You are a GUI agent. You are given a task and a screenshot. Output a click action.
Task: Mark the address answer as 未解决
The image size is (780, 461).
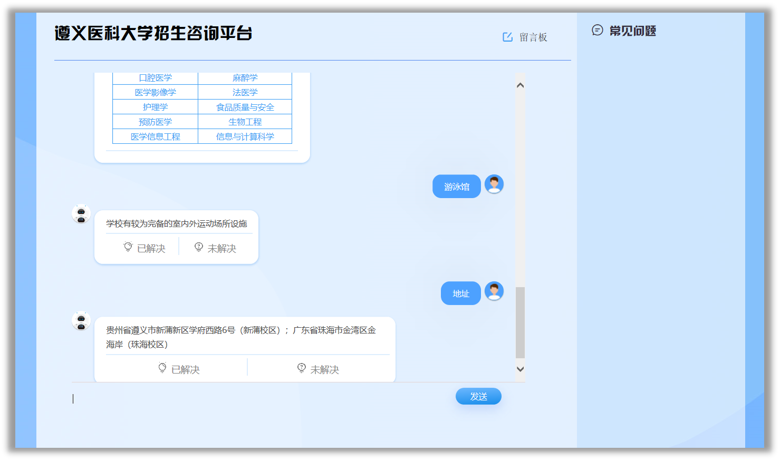coord(318,369)
